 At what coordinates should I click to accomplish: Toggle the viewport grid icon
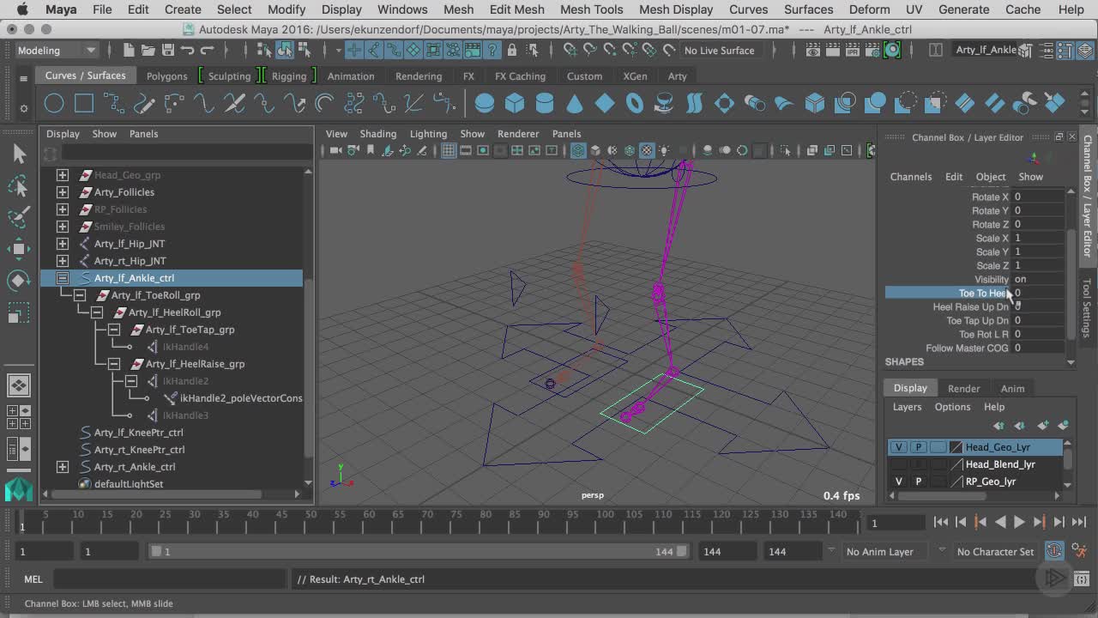[448, 150]
